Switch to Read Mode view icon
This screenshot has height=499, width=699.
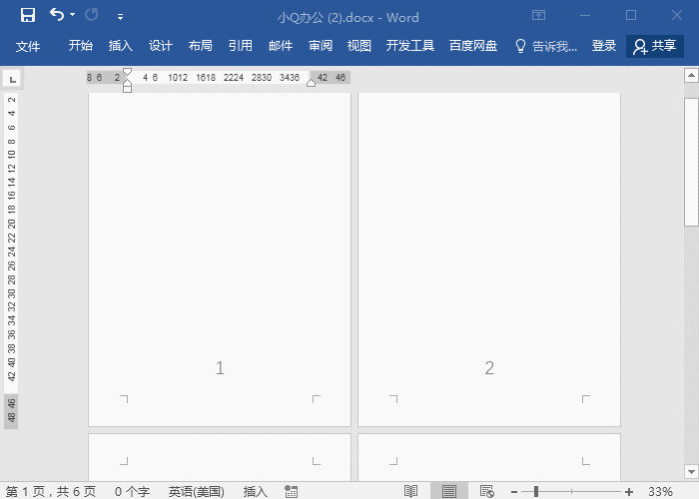tap(411, 491)
